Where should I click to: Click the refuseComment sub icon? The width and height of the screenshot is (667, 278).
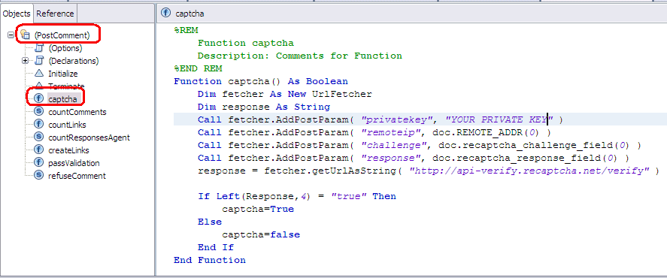39,175
